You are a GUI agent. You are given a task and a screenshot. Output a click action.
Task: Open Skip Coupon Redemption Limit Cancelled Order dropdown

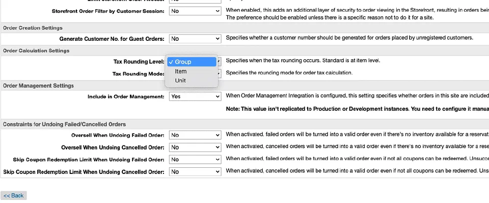[195, 172]
